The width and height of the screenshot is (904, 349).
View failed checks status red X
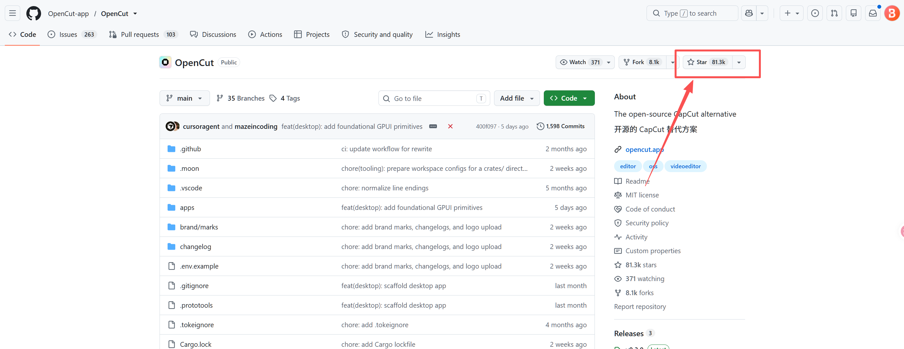coord(450,126)
